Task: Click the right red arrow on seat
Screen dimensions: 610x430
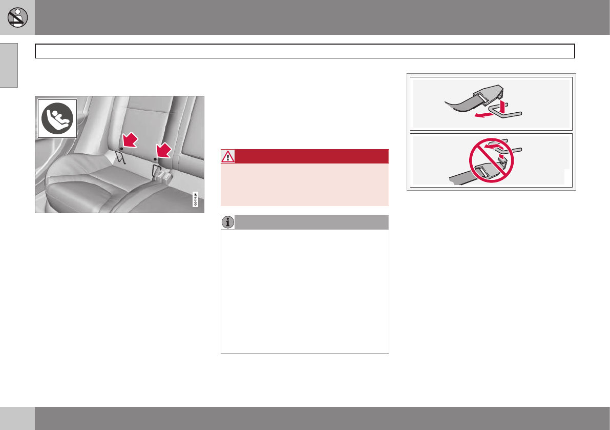Action: click(x=164, y=150)
